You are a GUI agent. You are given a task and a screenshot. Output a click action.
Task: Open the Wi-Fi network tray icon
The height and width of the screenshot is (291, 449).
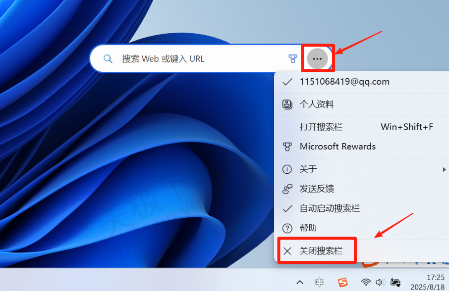366,282
